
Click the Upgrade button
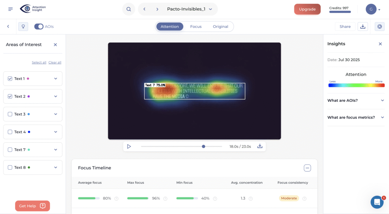[307, 9]
